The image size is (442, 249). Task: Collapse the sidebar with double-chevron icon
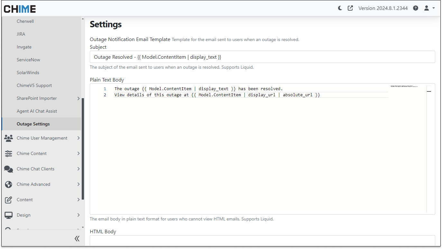pyautogui.click(x=77, y=238)
